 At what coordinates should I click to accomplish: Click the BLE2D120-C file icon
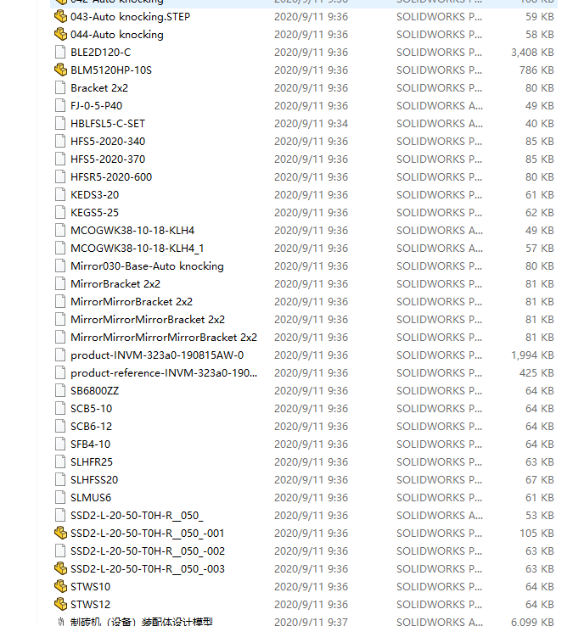[x=60, y=52]
